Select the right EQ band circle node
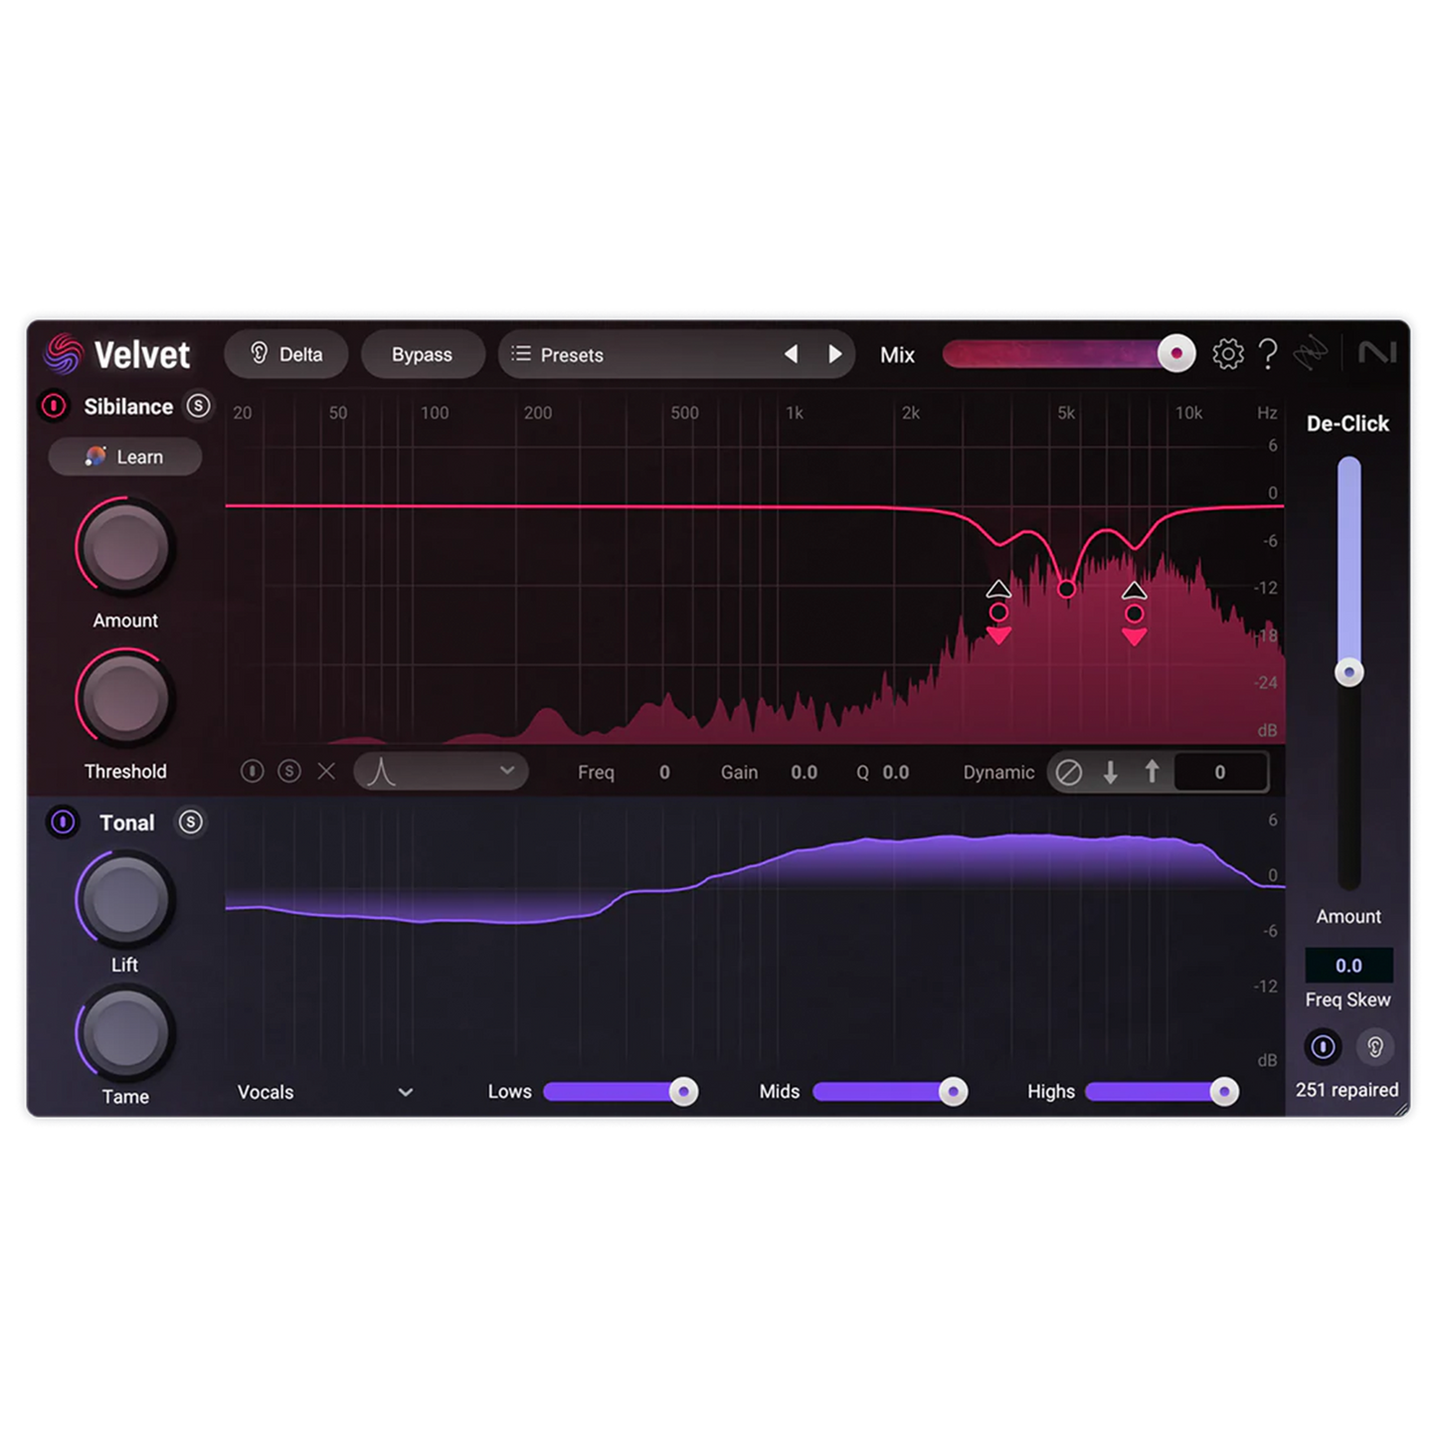Screen dimensions: 1437x1437 [1134, 614]
